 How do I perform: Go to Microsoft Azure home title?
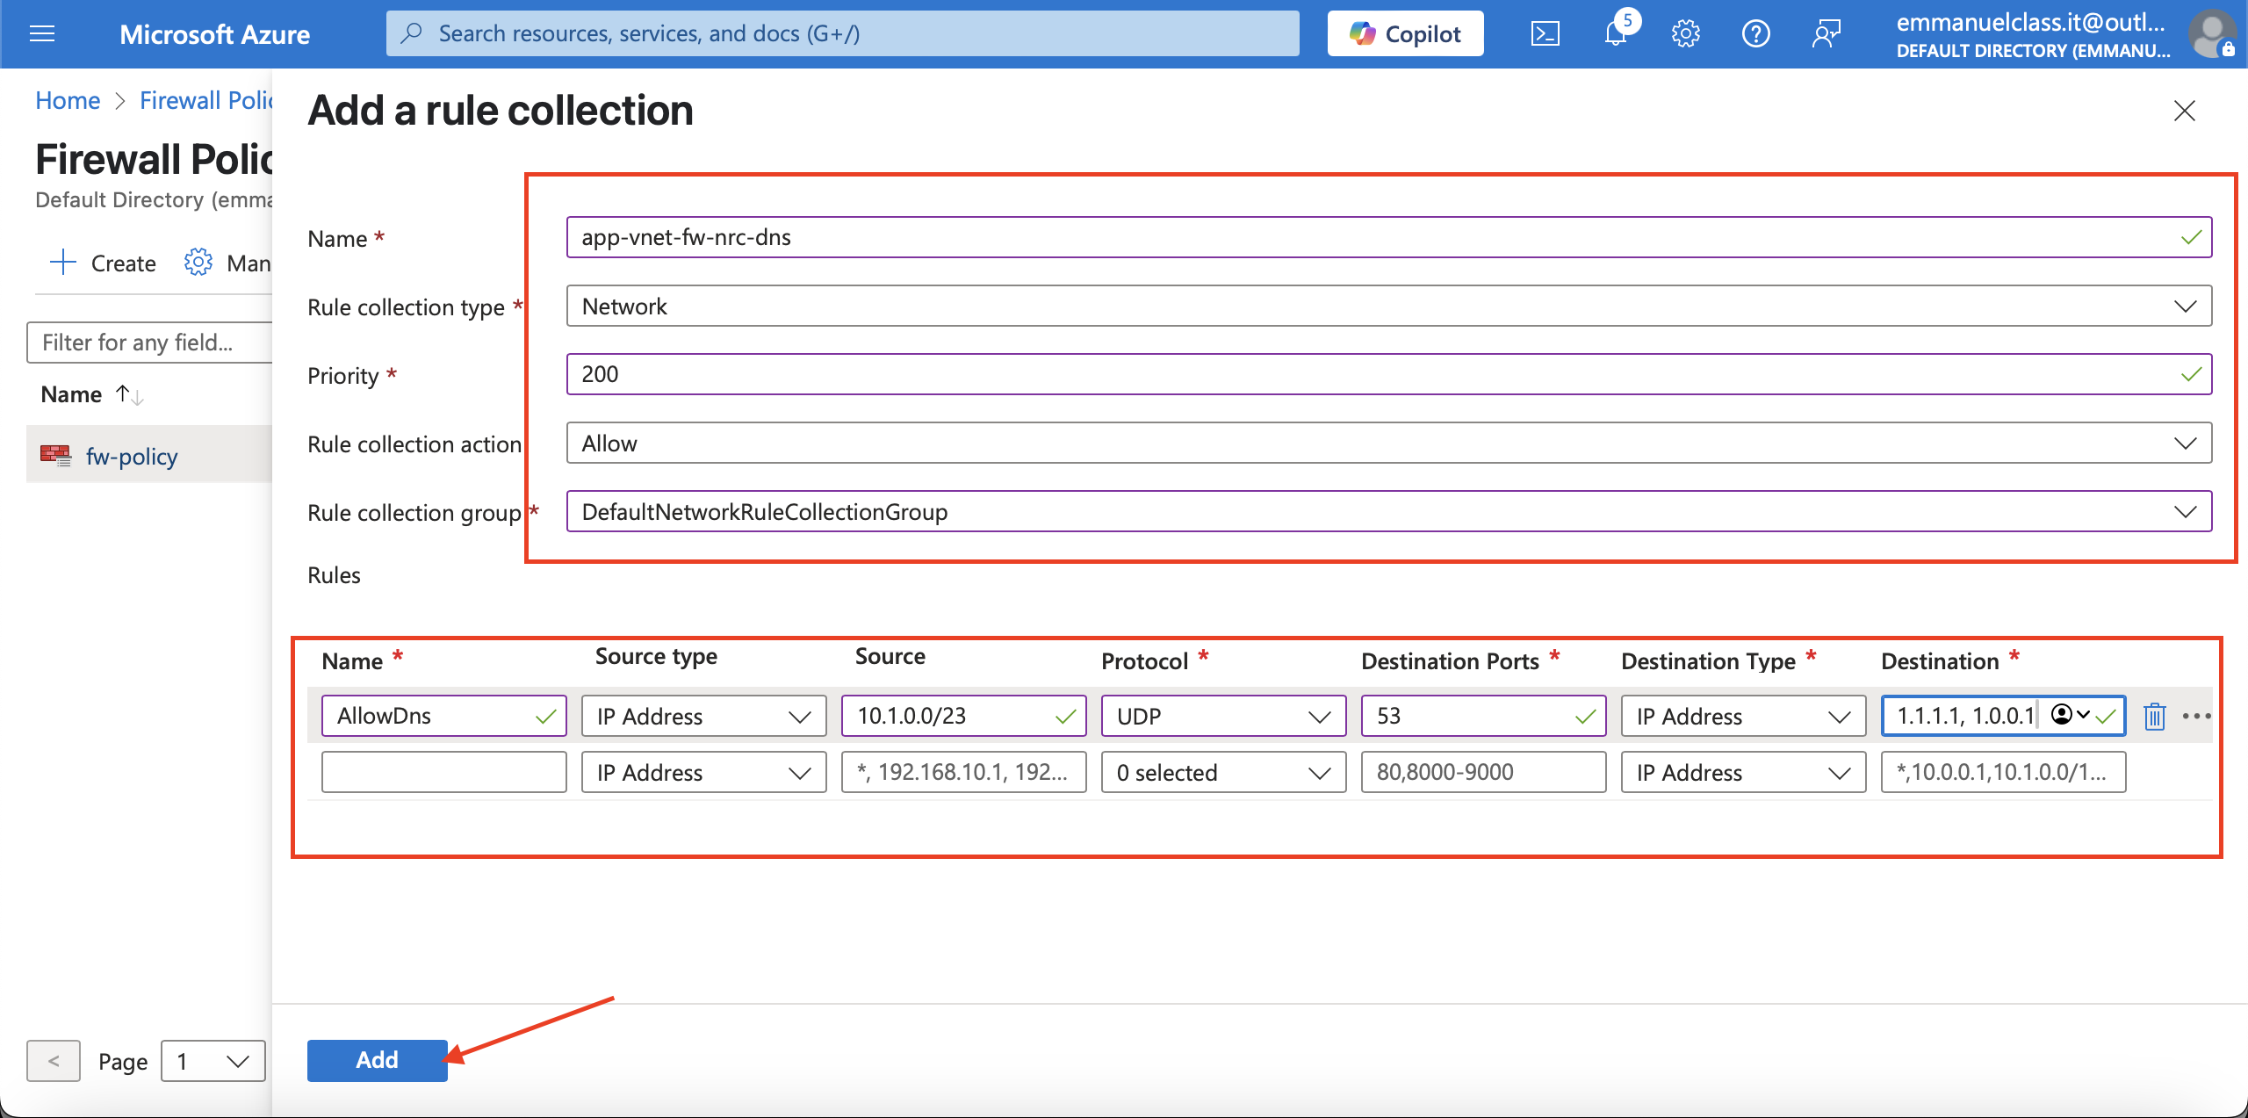pos(214,34)
